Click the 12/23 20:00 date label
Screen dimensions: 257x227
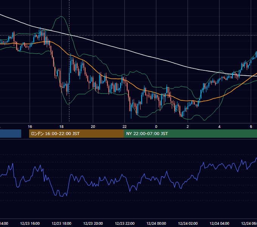(93, 224)
